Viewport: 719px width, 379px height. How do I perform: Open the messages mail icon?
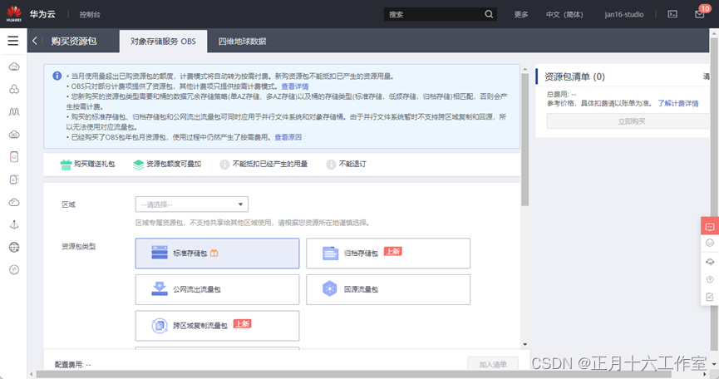pyautogui.click(x=699, y=14)
